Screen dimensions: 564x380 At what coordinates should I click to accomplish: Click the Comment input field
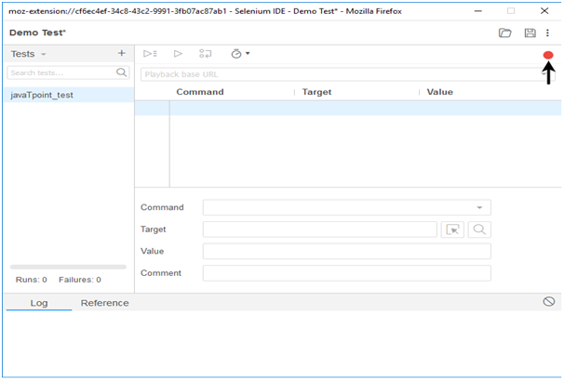point(347,273)
